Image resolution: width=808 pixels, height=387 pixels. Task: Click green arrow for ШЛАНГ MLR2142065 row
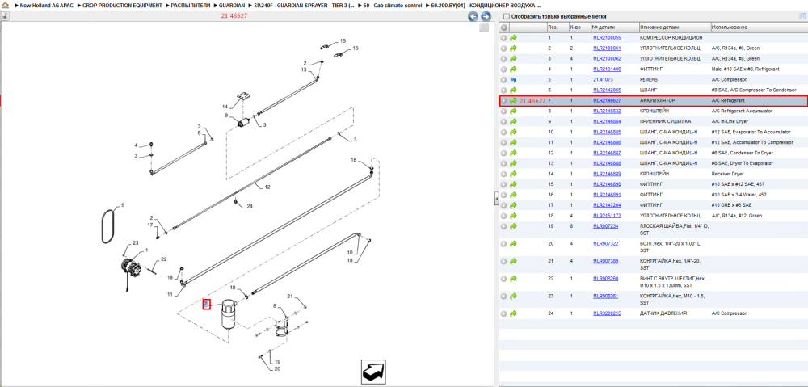pyautogui.click(x=513, y=90)
